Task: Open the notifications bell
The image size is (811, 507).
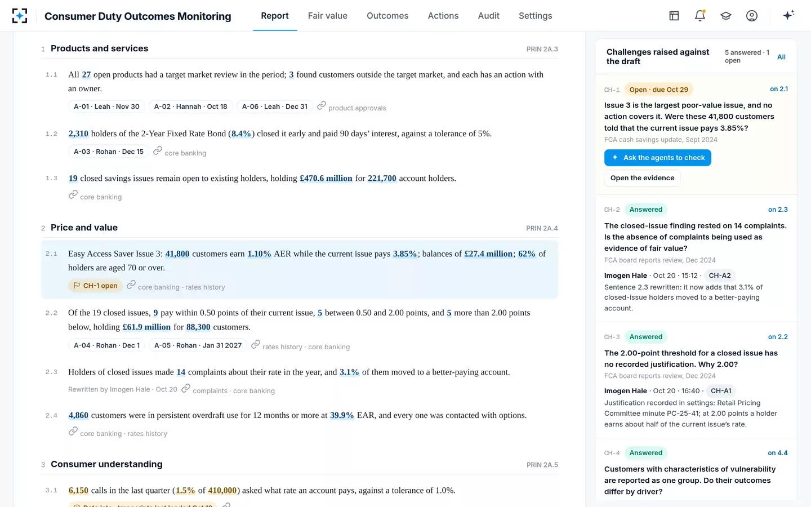Action: tap(700, 16)
